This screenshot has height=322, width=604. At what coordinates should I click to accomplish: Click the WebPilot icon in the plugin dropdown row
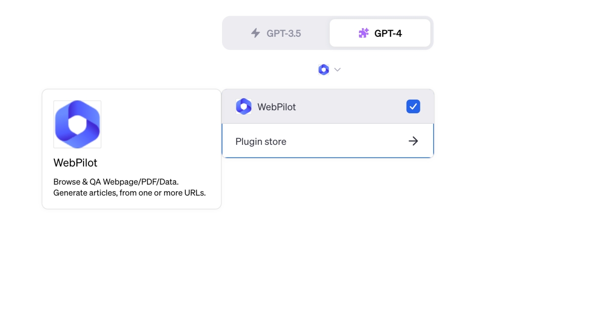(244, 107)
